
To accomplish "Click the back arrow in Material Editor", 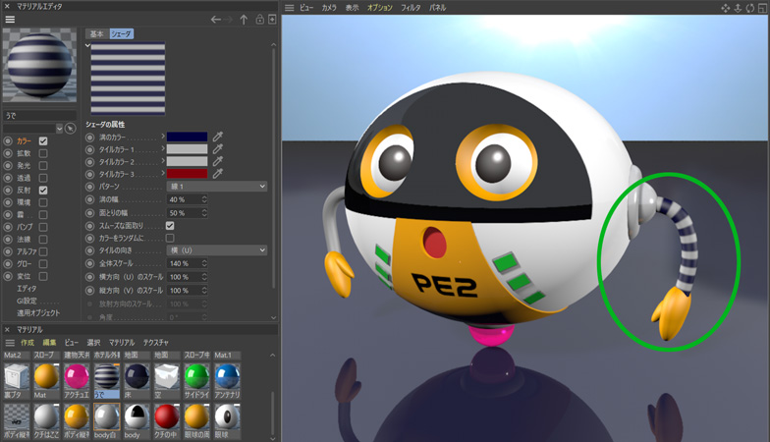I will (x=216, y=20).
